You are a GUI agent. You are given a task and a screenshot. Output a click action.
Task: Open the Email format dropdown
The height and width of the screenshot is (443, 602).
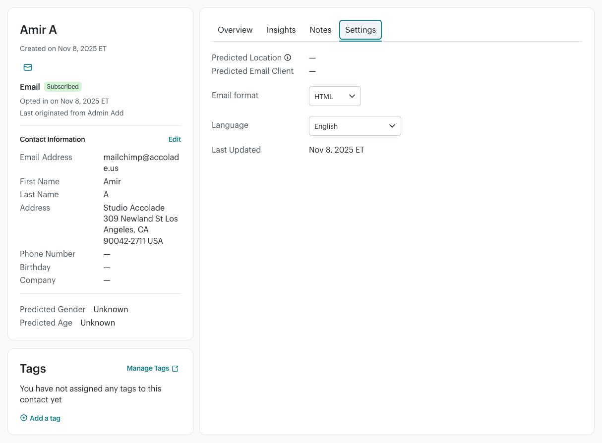point(335,96)
